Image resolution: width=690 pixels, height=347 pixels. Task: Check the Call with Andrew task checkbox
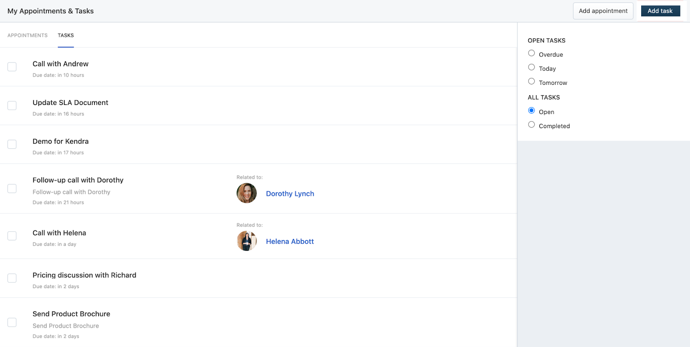12,67
